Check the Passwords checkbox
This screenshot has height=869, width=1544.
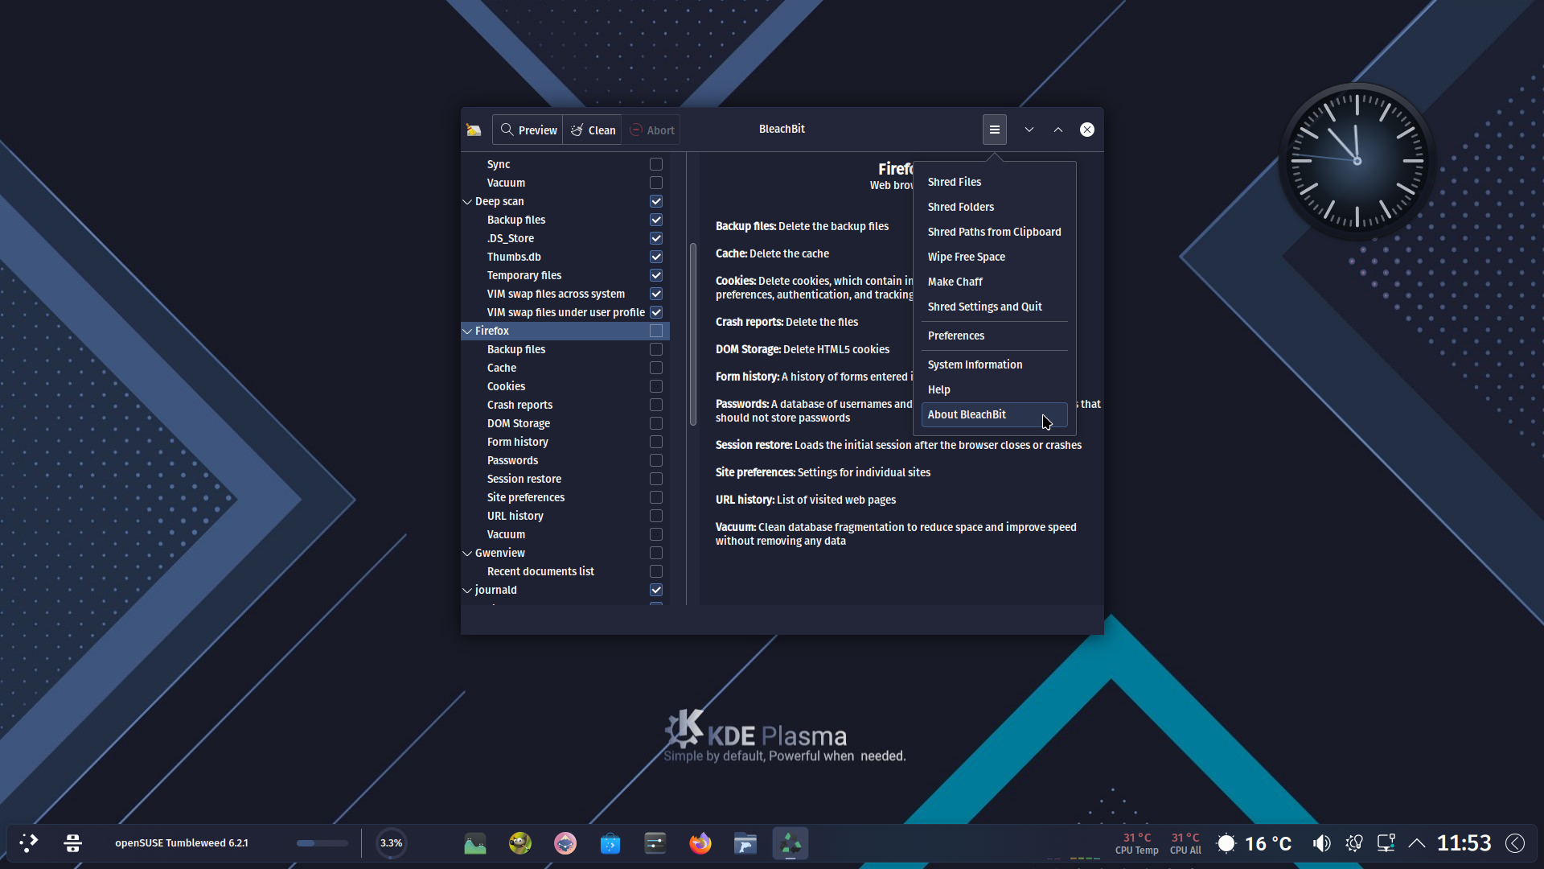click(x=656, y=460)
